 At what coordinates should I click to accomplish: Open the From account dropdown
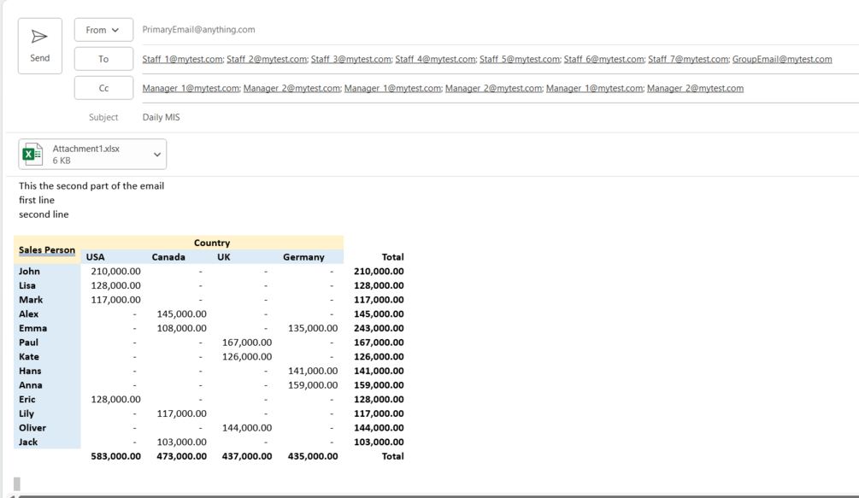[103, 30]
